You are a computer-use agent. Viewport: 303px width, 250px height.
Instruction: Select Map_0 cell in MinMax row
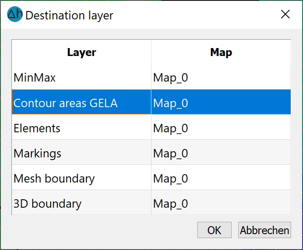point(221,78)
